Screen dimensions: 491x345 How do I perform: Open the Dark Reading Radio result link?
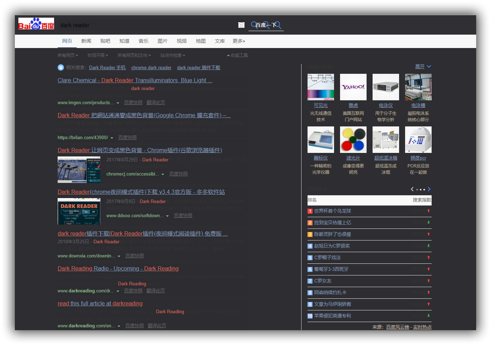[118, 269]
